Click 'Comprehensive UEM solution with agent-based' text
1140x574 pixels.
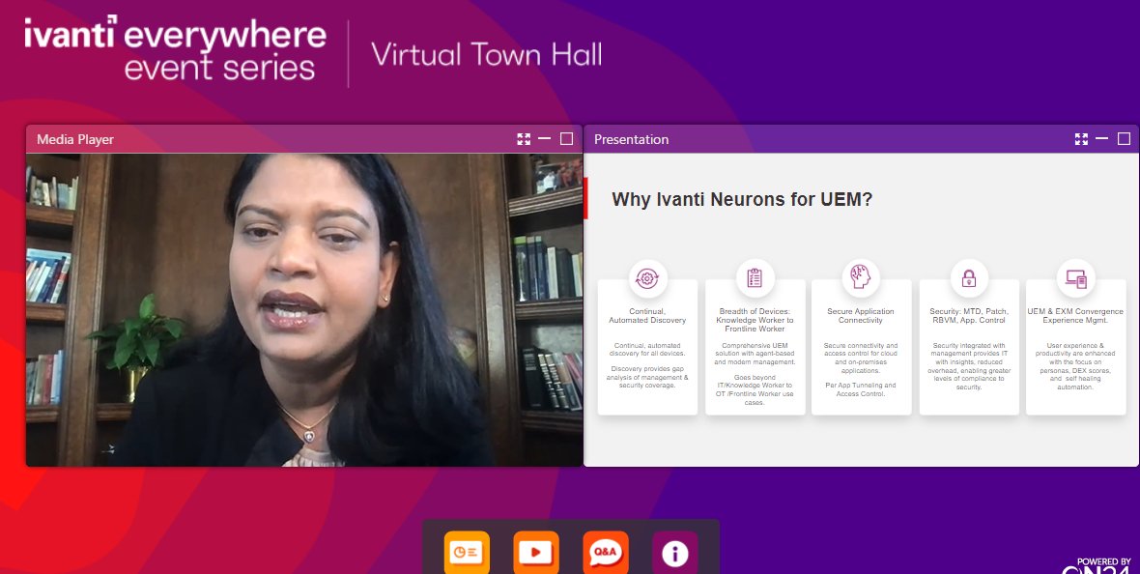click(755, 354)
